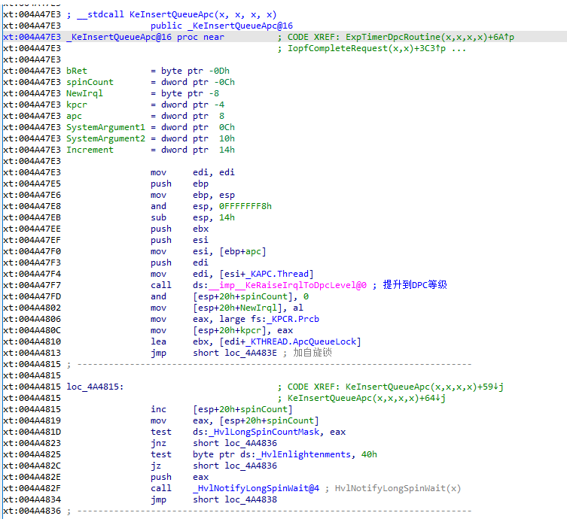Screen dimensions: 567x525
Task: Select the and esp, 0FFFFFFF8h instruction
Action: [x=211, y=206]
